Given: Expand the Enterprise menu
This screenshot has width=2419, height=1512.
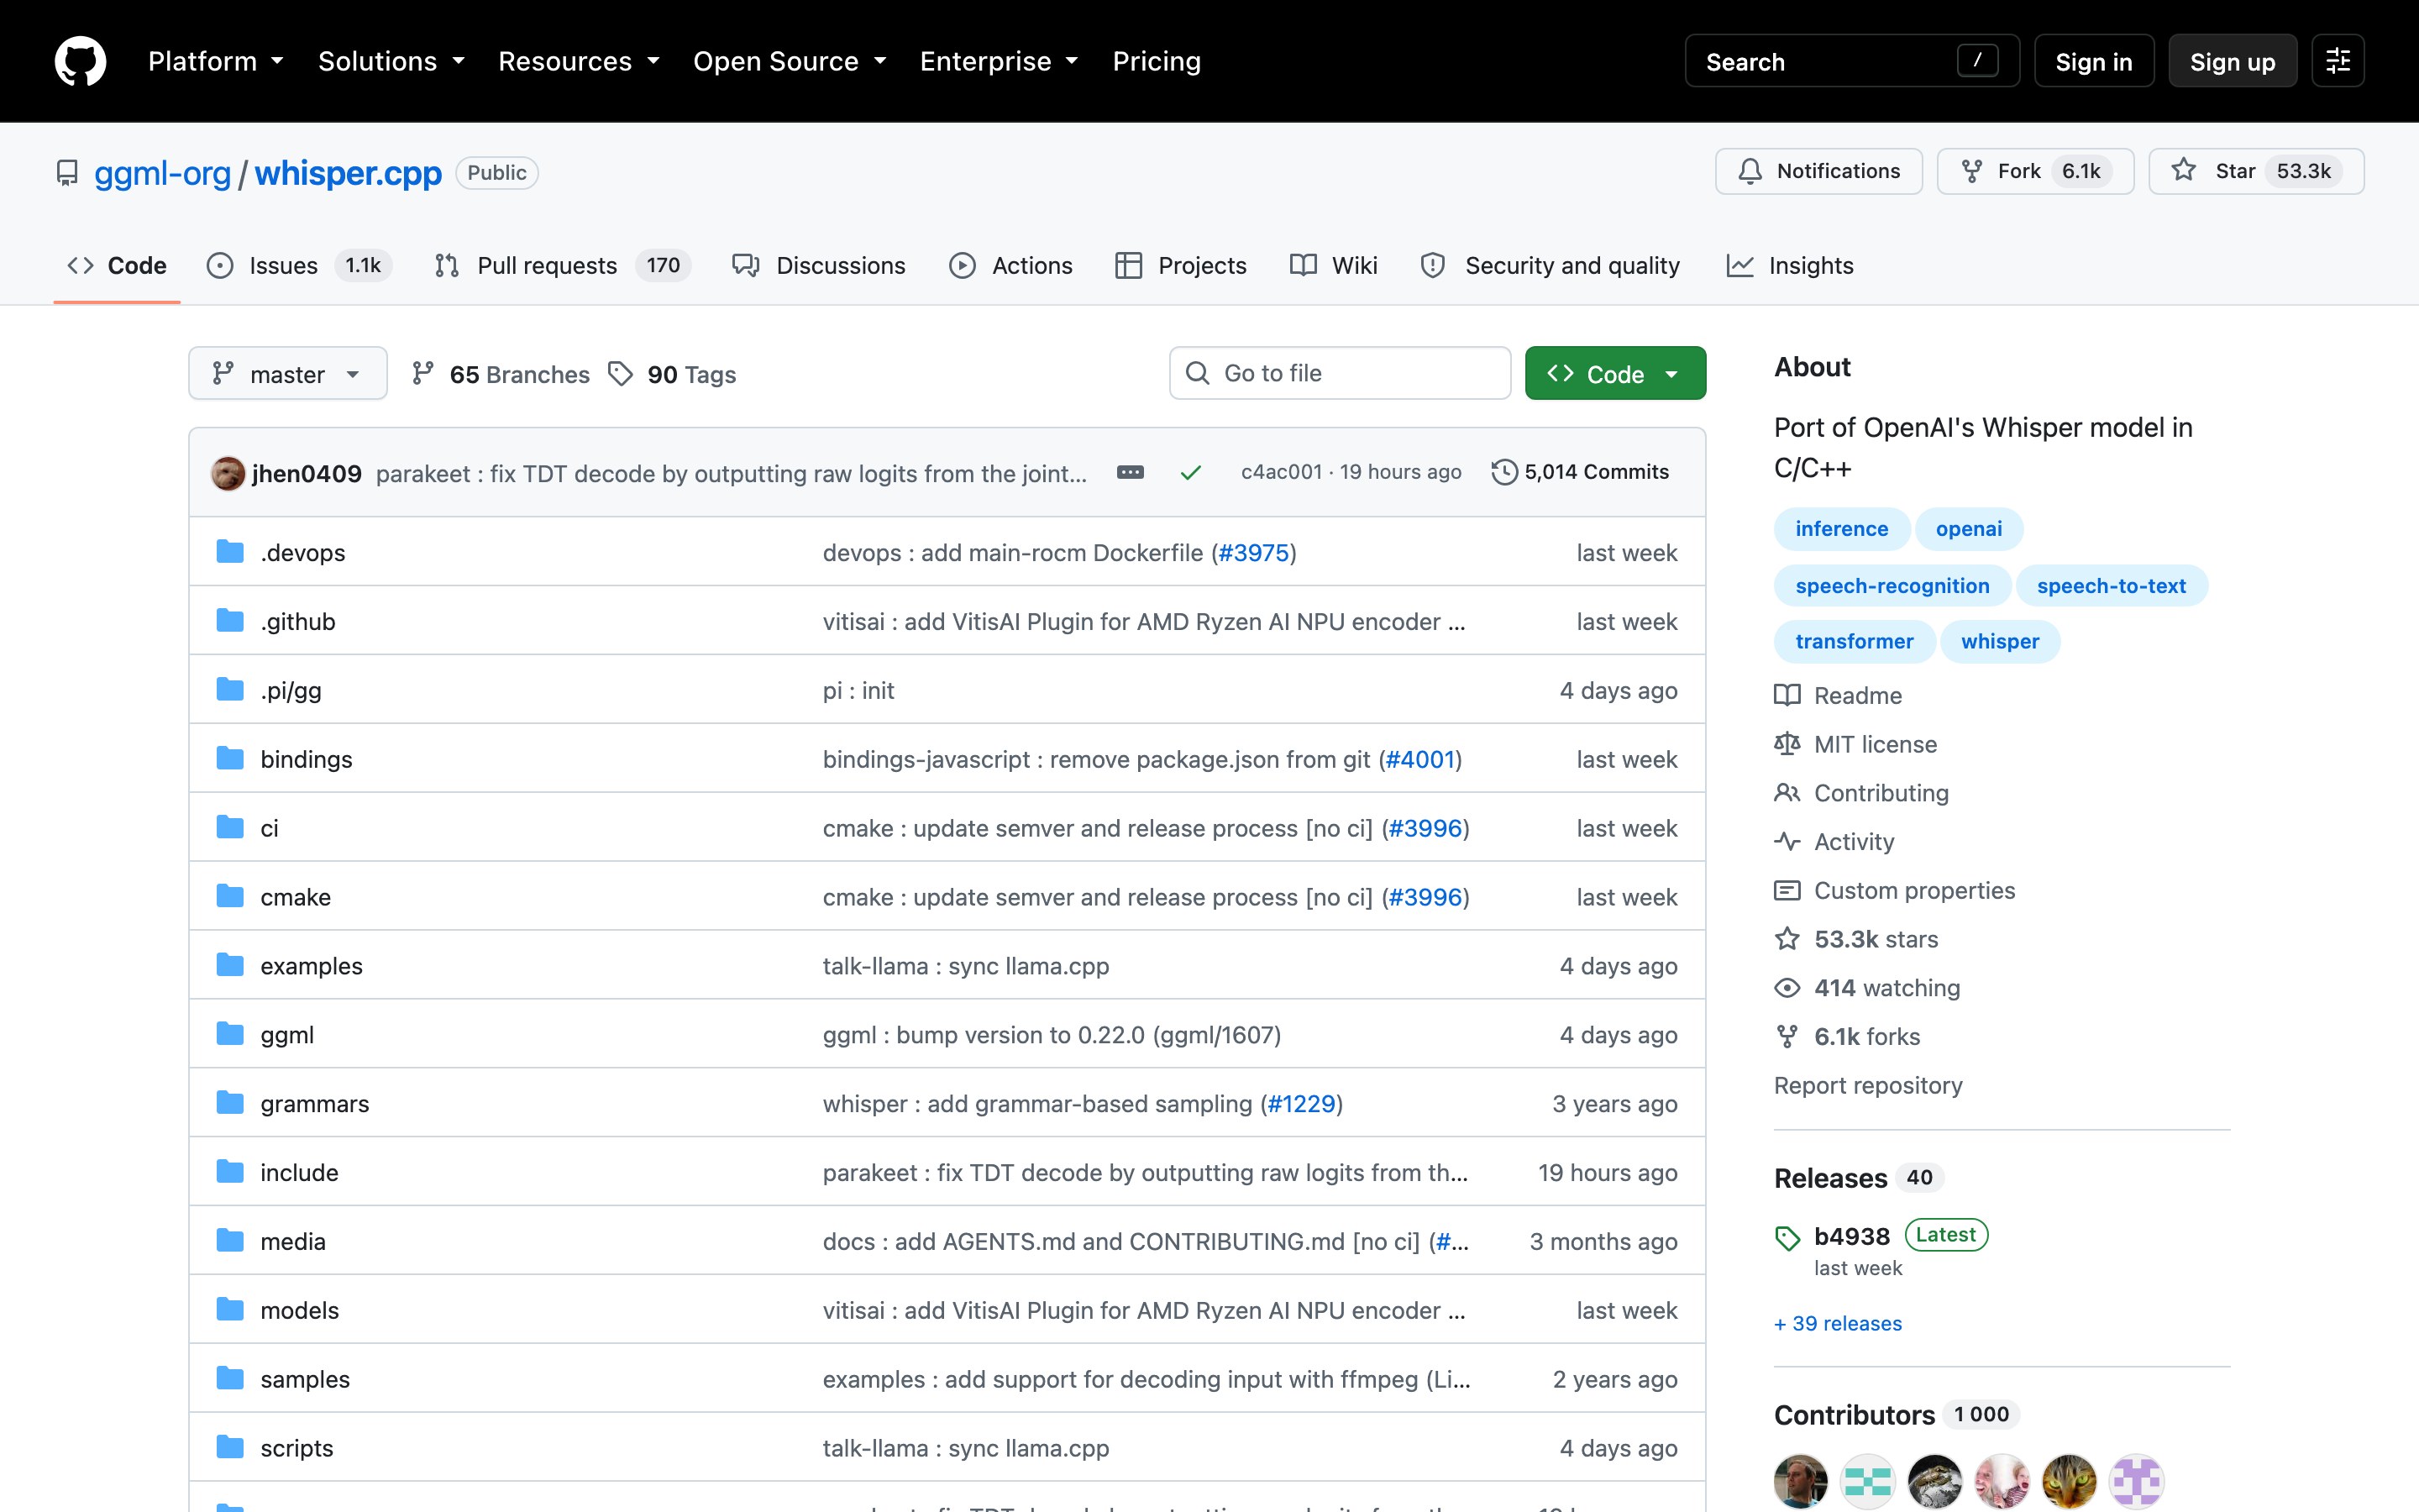Looking at the screenshot, I should (x=999, y=61).
